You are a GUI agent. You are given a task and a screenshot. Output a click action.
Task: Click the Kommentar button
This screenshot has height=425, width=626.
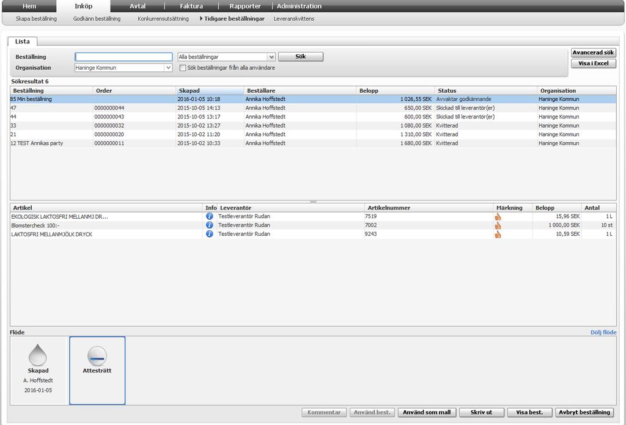point(324,413)
